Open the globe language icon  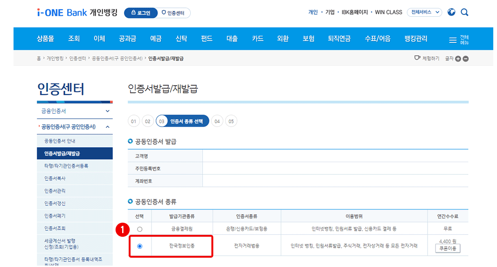click(451, 12)
